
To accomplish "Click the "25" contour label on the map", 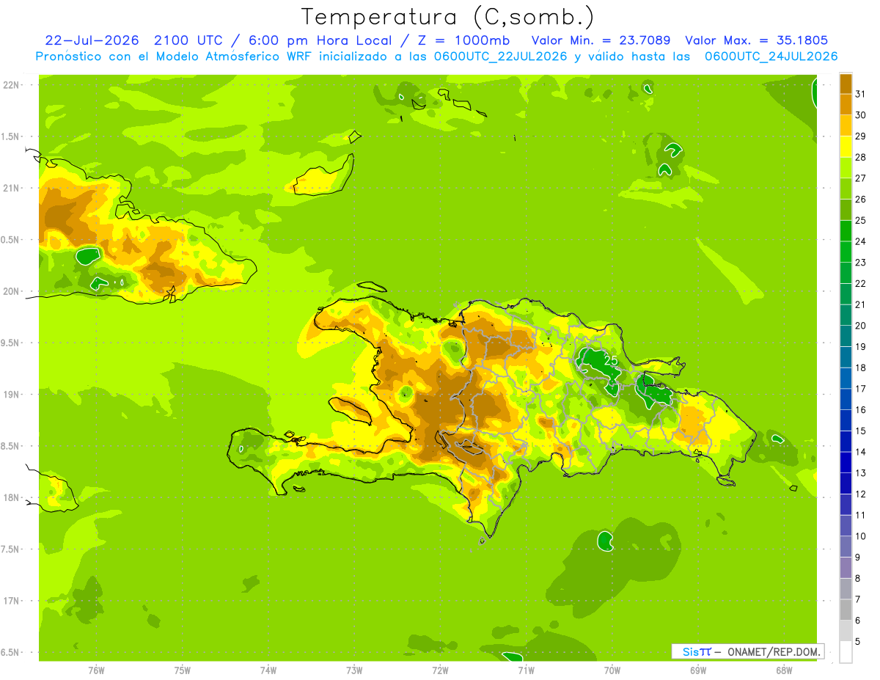I will [610, 361].
